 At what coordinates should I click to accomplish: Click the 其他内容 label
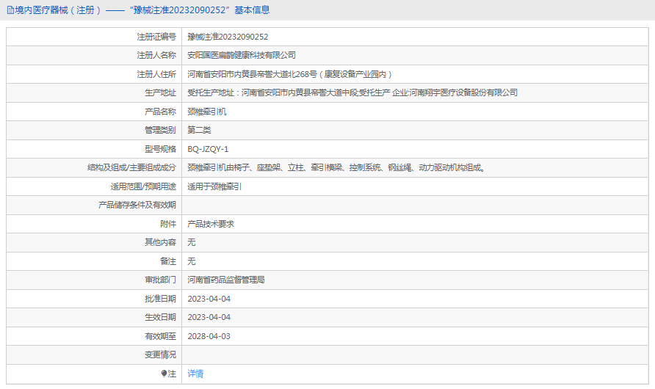click(x=160, y=242)
